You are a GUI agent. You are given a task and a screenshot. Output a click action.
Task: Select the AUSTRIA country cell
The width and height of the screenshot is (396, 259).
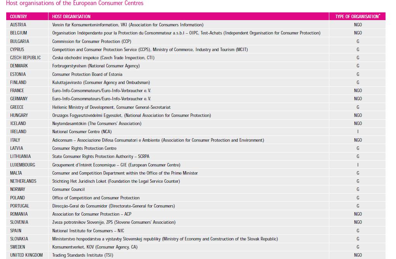[x=27, y=25]
